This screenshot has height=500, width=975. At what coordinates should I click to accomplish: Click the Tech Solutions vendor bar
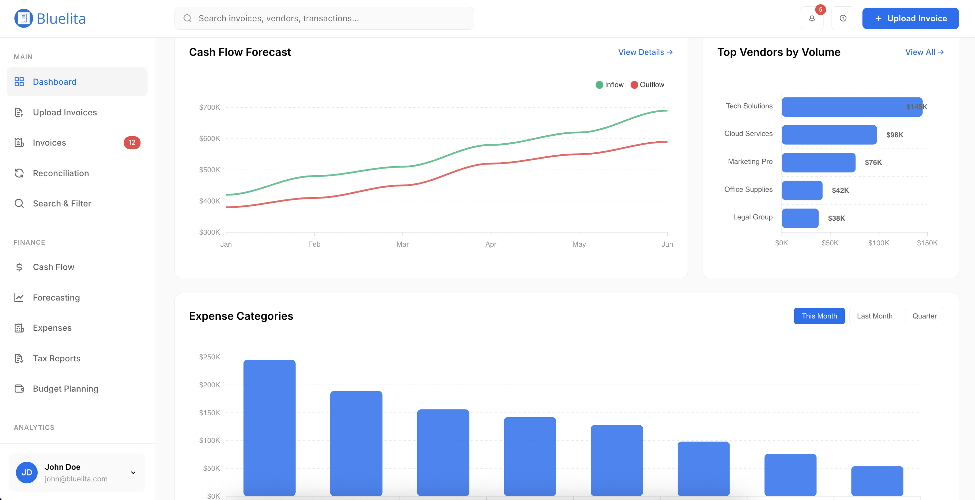pyautogui.click(x=851, y=107)
